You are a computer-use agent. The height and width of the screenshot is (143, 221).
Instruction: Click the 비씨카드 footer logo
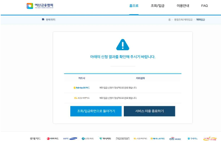(53, 139)
